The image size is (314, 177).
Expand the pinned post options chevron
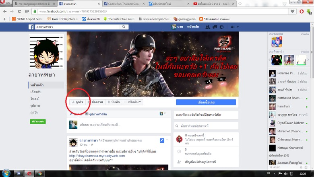point(167,140)
